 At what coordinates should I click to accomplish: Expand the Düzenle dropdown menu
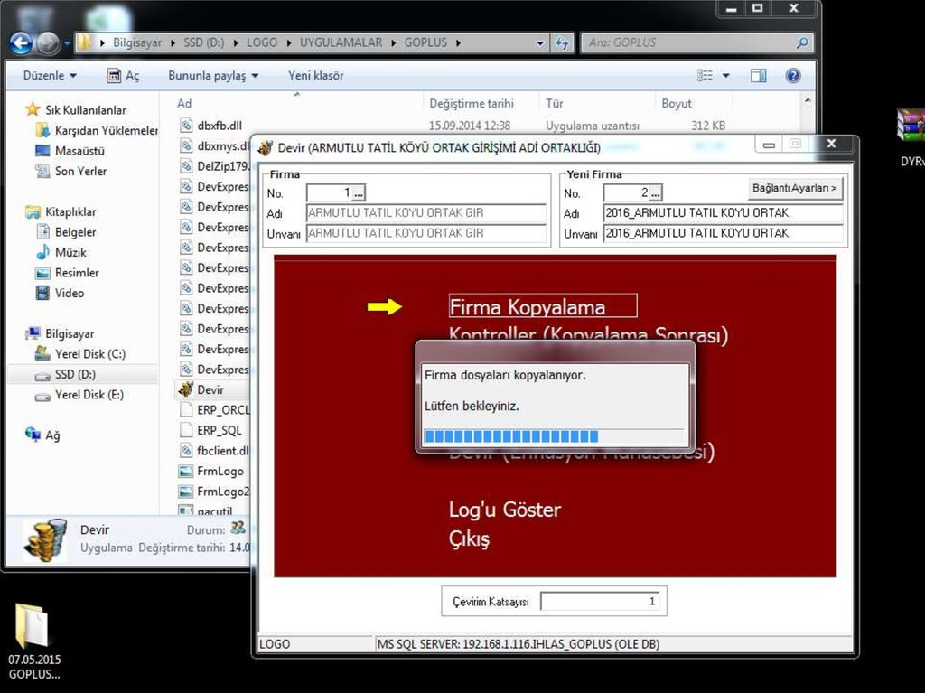[50, 76]
